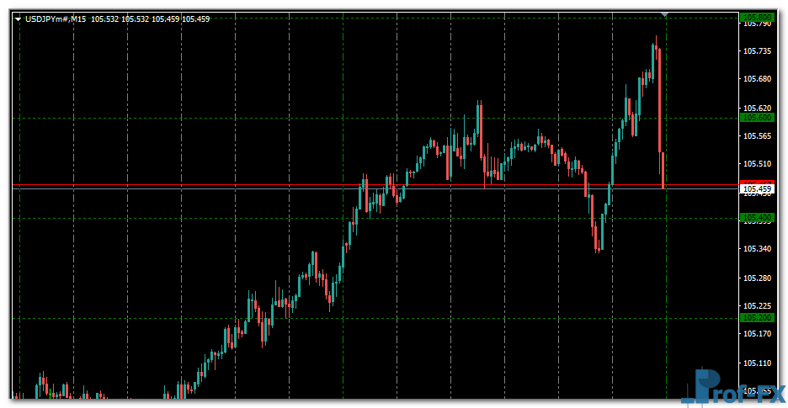Click the 105.735 value on price scale
This screenshot has height=408, width=788.
point(758,51)
